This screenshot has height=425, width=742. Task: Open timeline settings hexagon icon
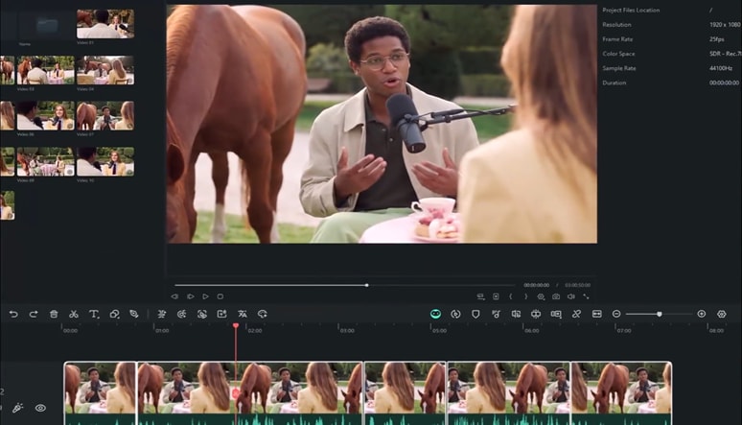click(722, 314)
